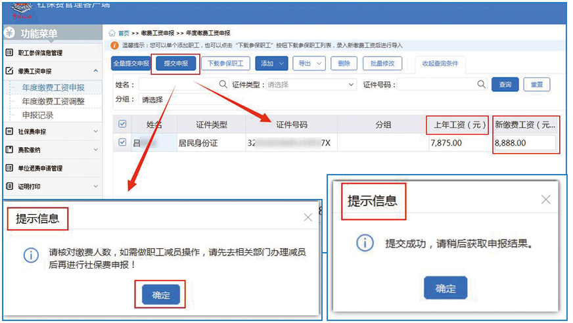Expand the 添加 dropdown arrow
This screenshot has height=323, width=573.
coord(282,64)
